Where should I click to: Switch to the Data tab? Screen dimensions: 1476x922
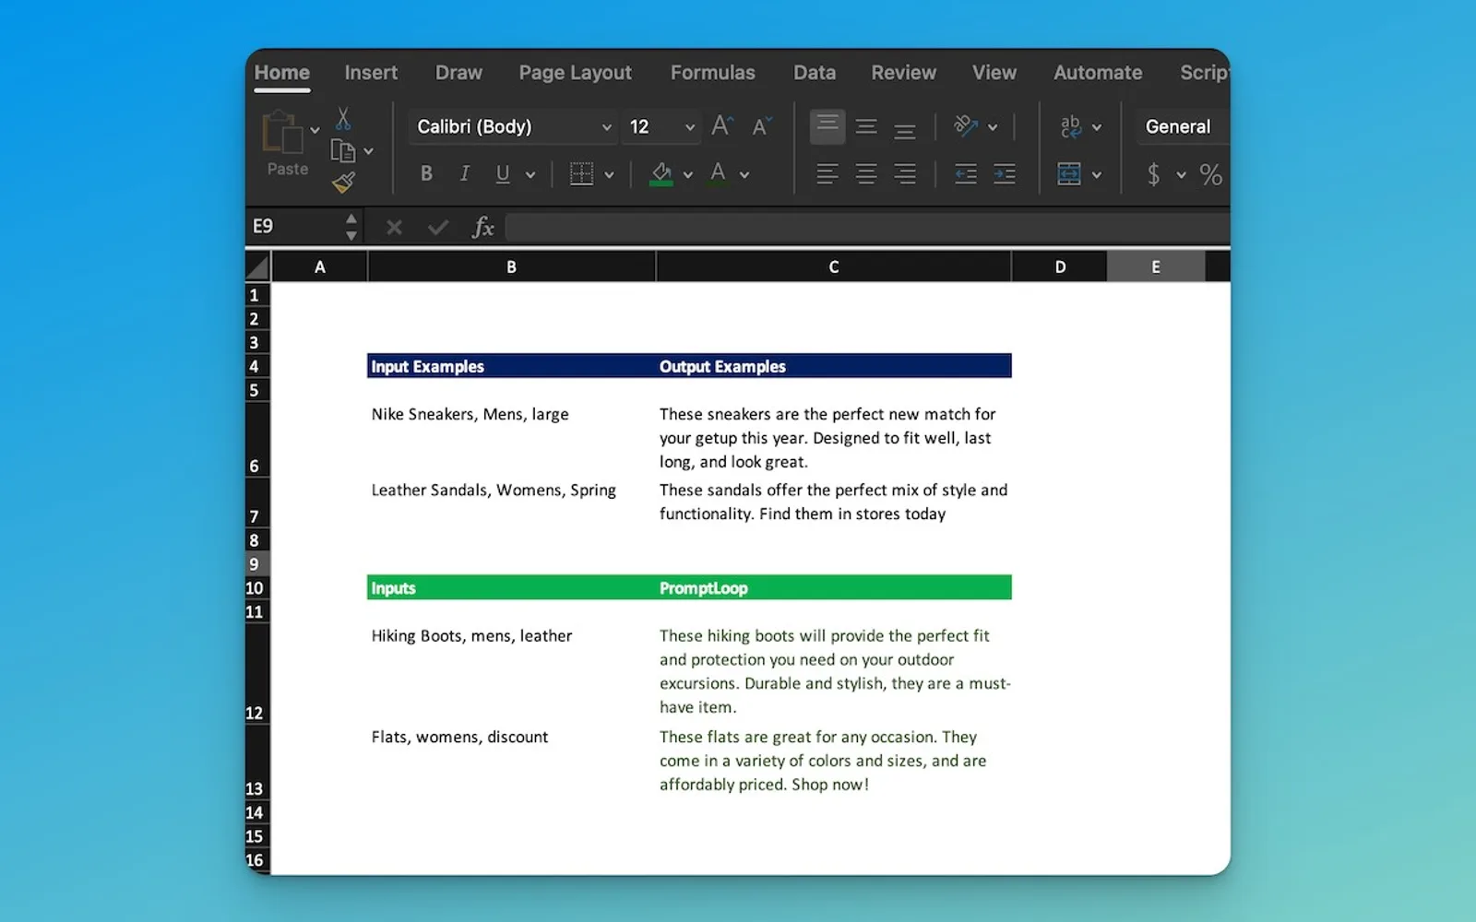[x=815, y=72]
